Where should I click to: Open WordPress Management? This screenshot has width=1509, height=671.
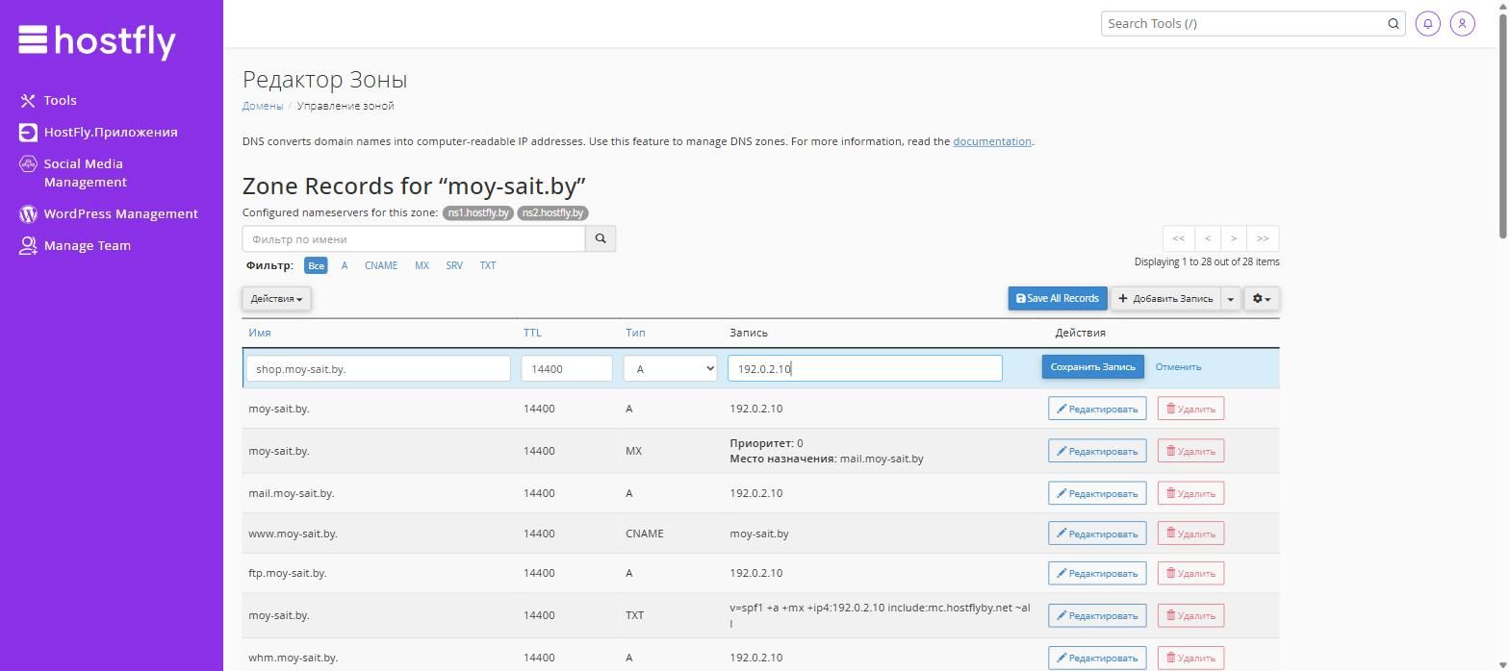(x=109, y=213)
